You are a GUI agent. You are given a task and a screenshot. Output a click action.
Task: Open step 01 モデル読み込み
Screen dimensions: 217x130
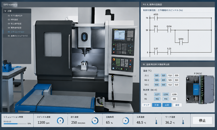(x=17, y=16)
